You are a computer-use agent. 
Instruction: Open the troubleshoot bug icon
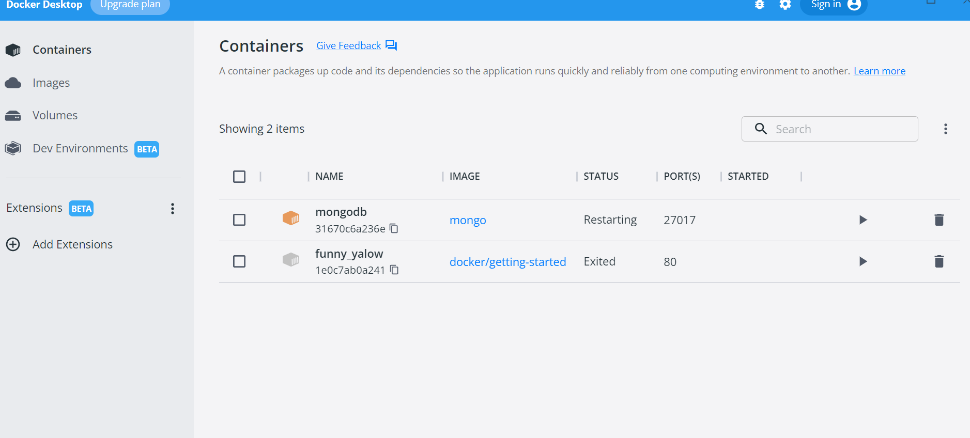tap(760, 5)
